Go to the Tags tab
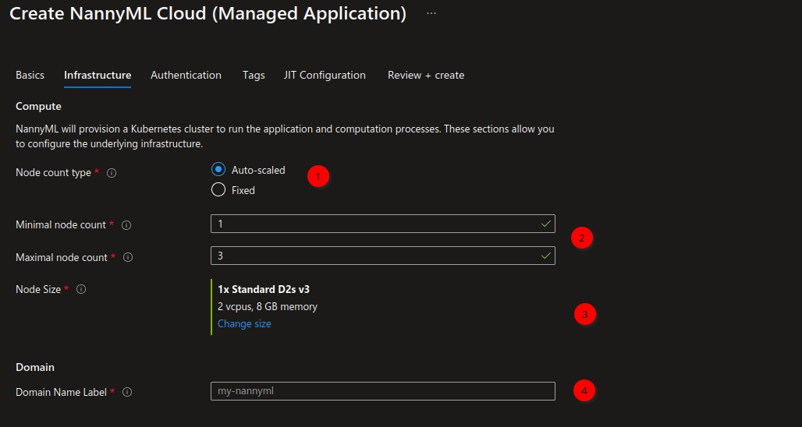The width and height of the screenshot is (802, 427). (x=254, y=76)
